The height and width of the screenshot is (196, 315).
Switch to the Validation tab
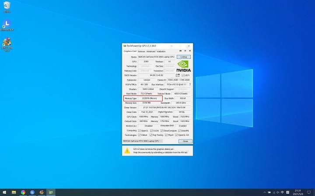[x=161, y=51]
